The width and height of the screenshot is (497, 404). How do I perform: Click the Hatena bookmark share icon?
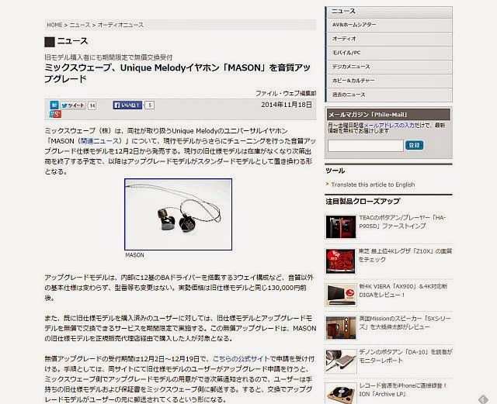click(54, 105)
